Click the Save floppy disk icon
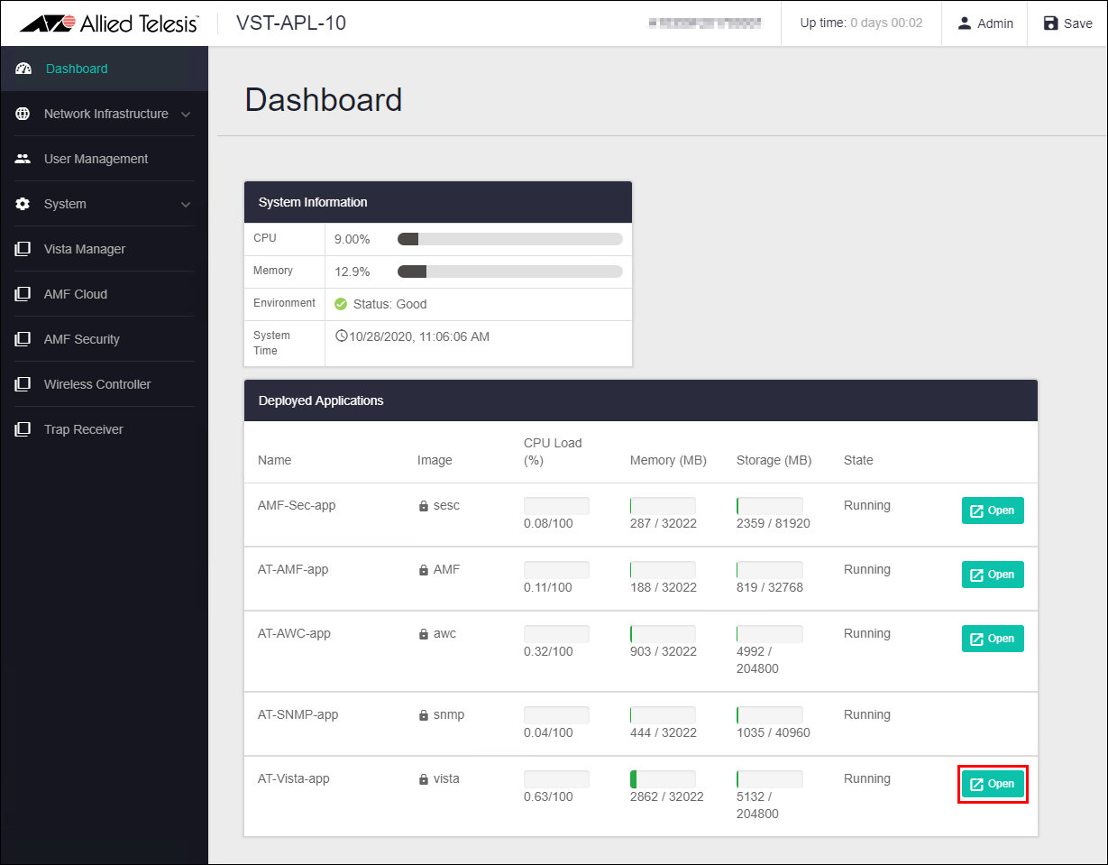1108x865 pixels. [x=1050, y=23]
